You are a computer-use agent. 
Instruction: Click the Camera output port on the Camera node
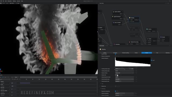tap(156, 31)
